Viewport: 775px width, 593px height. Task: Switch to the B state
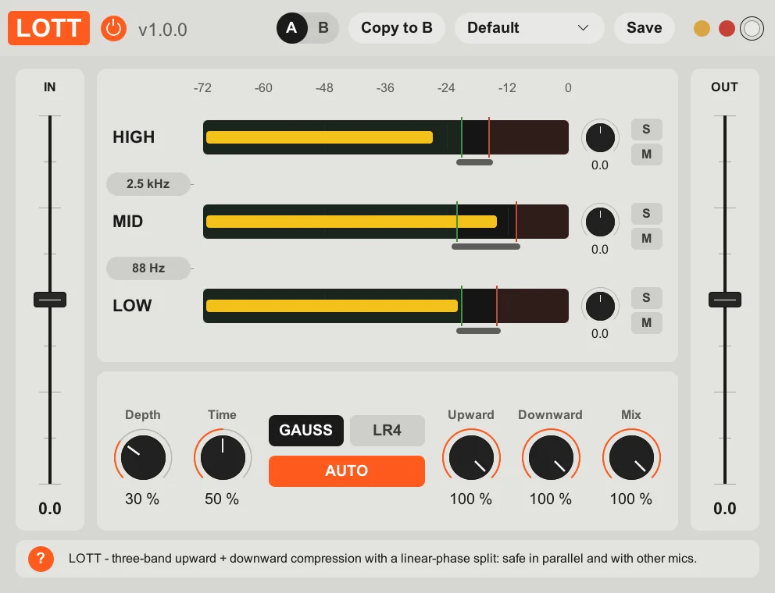coord(323,28)
